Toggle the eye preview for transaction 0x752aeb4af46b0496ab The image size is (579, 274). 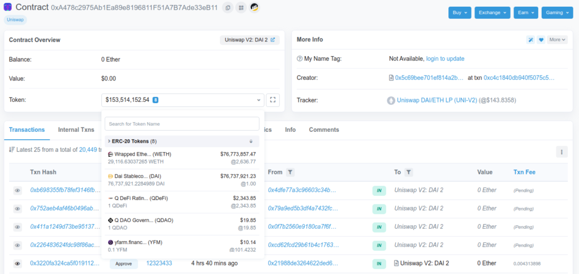18,209
